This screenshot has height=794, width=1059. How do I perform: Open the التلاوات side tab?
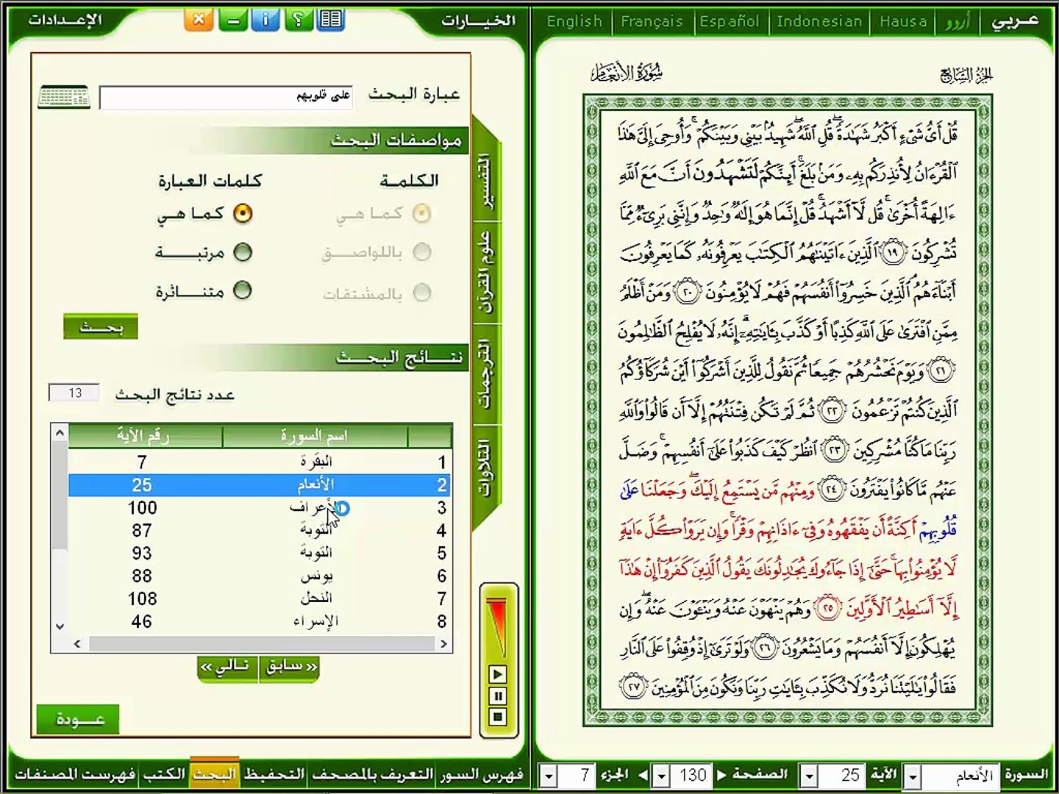485,468
